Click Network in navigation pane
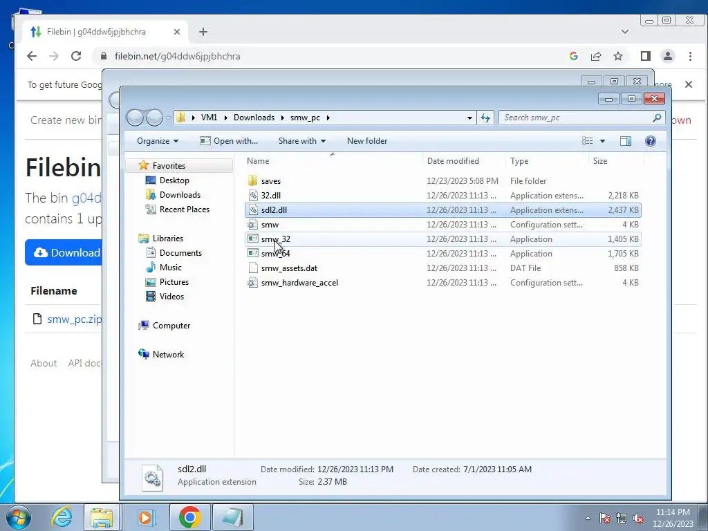Screen dimensions: 708x531 click(168, 355)
